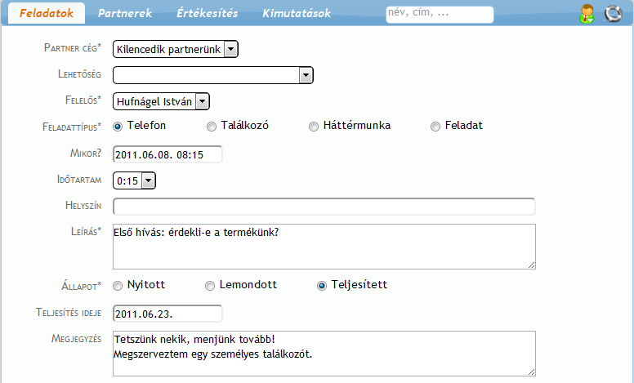634x383 pixels.
Task: Expand the Partner cég dropdown
Action: coord(176,49)
